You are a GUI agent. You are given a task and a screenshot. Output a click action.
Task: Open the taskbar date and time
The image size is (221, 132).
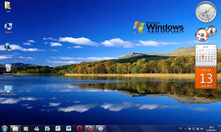point(211,129)
